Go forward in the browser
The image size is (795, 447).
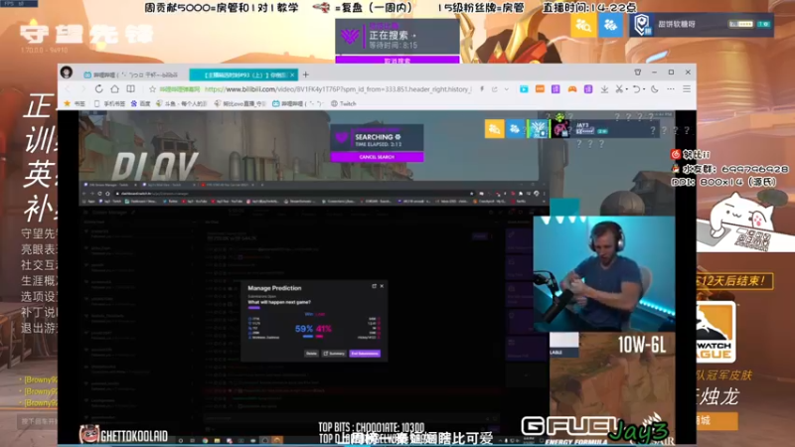point(83,89)
